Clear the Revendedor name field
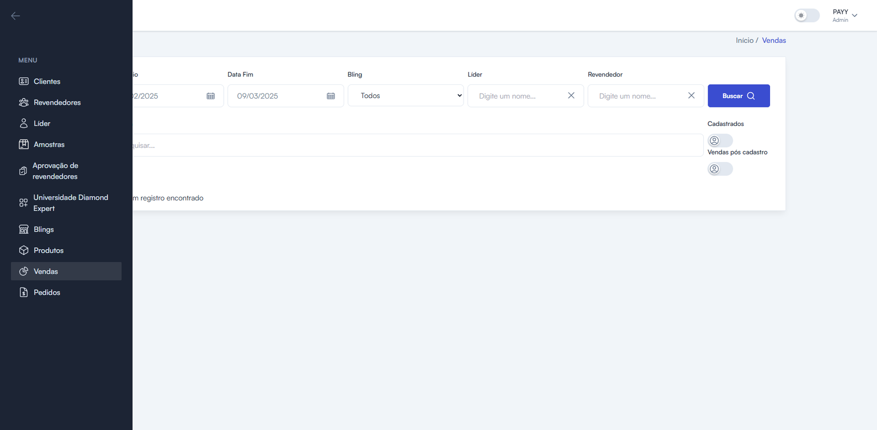This screenshot has width=877, height=430. [691, 95]
